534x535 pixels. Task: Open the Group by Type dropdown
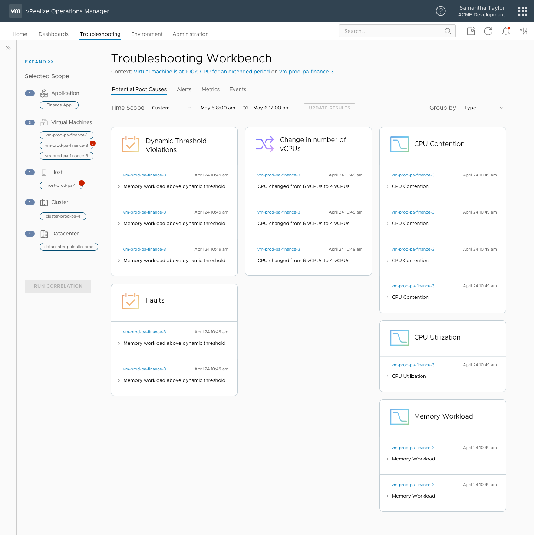[484, 108]
